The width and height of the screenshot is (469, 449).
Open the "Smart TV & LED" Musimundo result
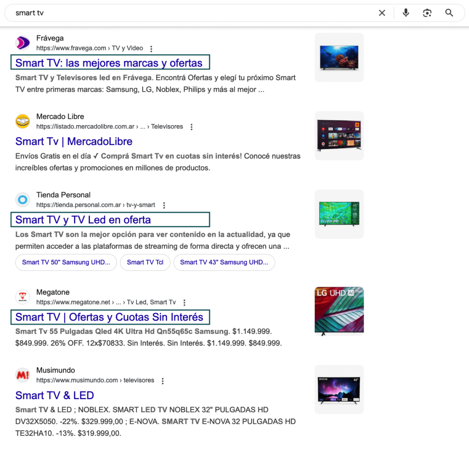55,395
